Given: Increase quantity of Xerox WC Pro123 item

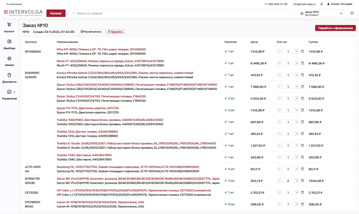Looking at the screenshot, I should click(x=297, y=181).
